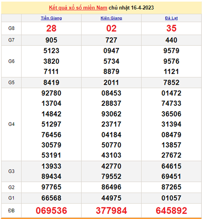Click the G6 number 1121
The width and height of the screenshot is (202, 219).
pos(171,71)
